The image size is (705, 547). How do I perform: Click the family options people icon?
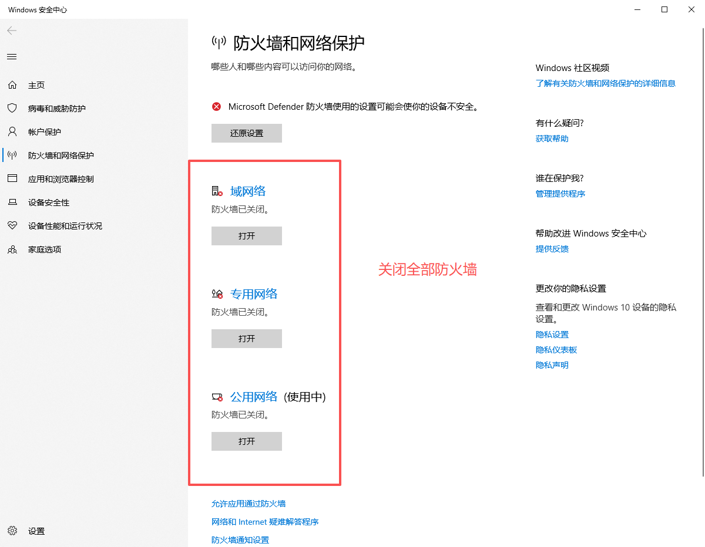coord(12,249)
